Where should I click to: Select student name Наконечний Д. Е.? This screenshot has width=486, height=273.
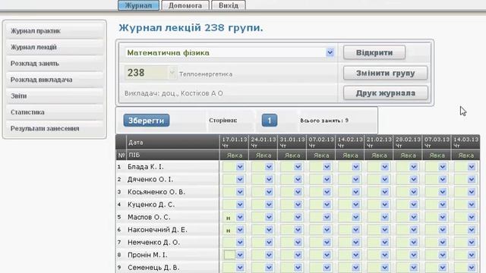(157, 230)
